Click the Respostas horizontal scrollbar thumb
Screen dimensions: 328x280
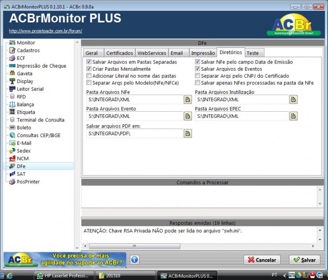point(134,246)
